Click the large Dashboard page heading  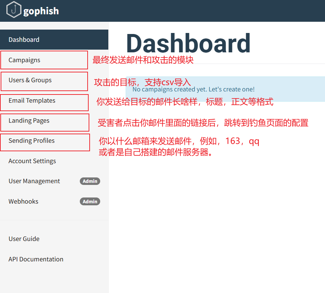188,44
